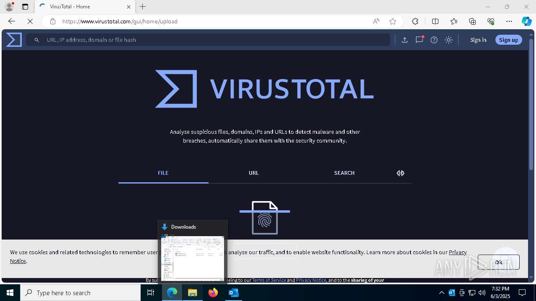Screen dimensions: 536x301
Task: Toggle the Split screen icon
Action: coord(435,21)
